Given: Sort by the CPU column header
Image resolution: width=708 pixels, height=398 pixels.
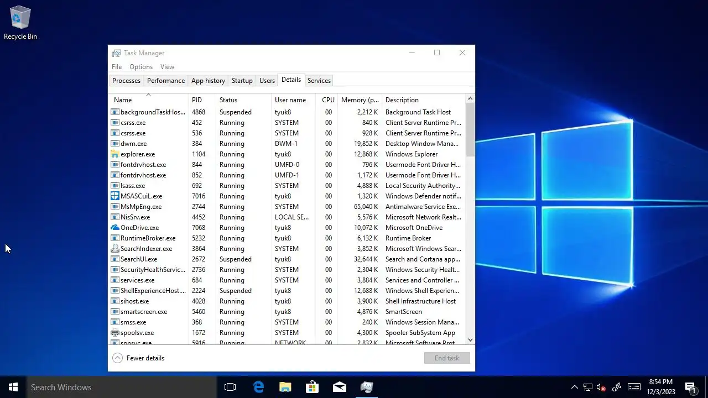Looking at the screenshot, I should click(326, 100).
